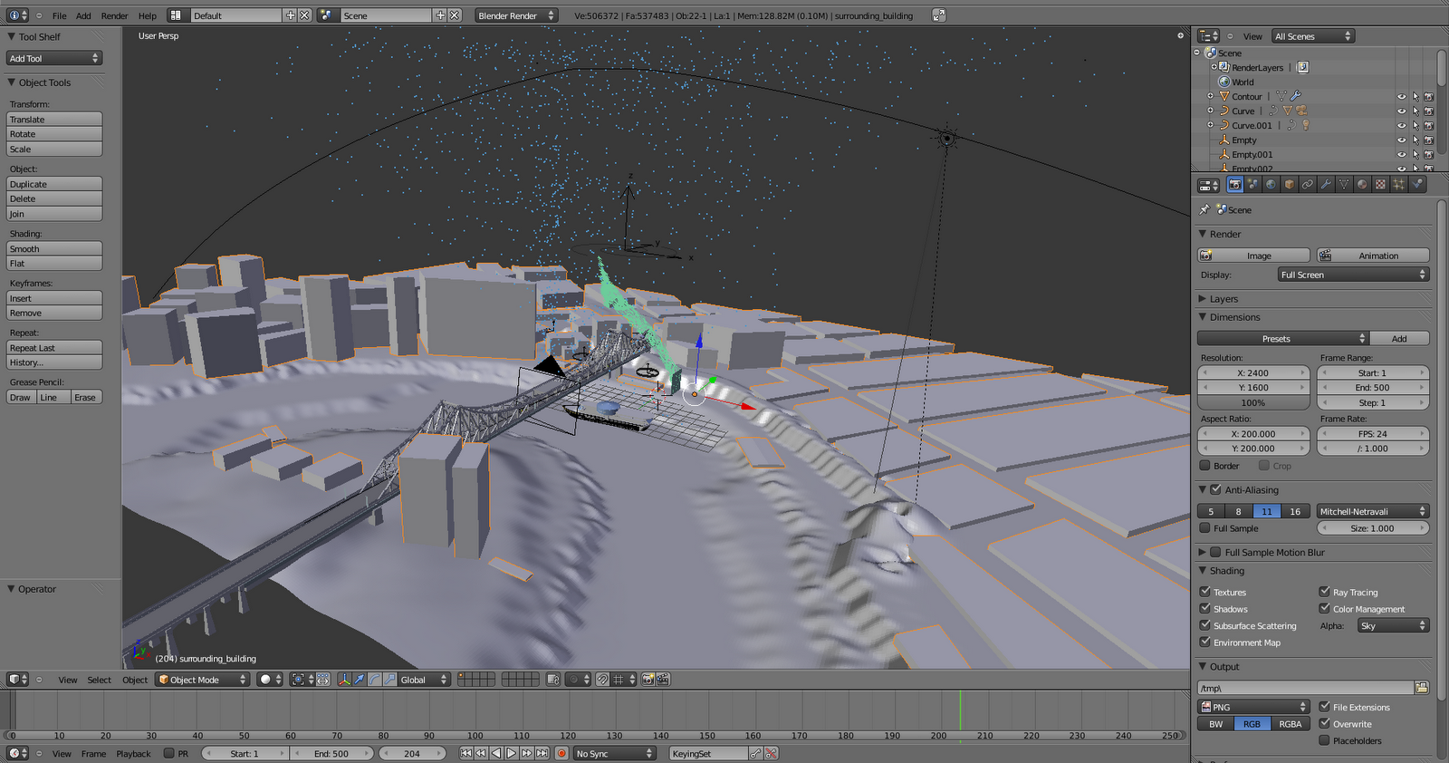Toggle the Shadows checkbox
Viewport: 1449px width, 763px height.
1205,609
